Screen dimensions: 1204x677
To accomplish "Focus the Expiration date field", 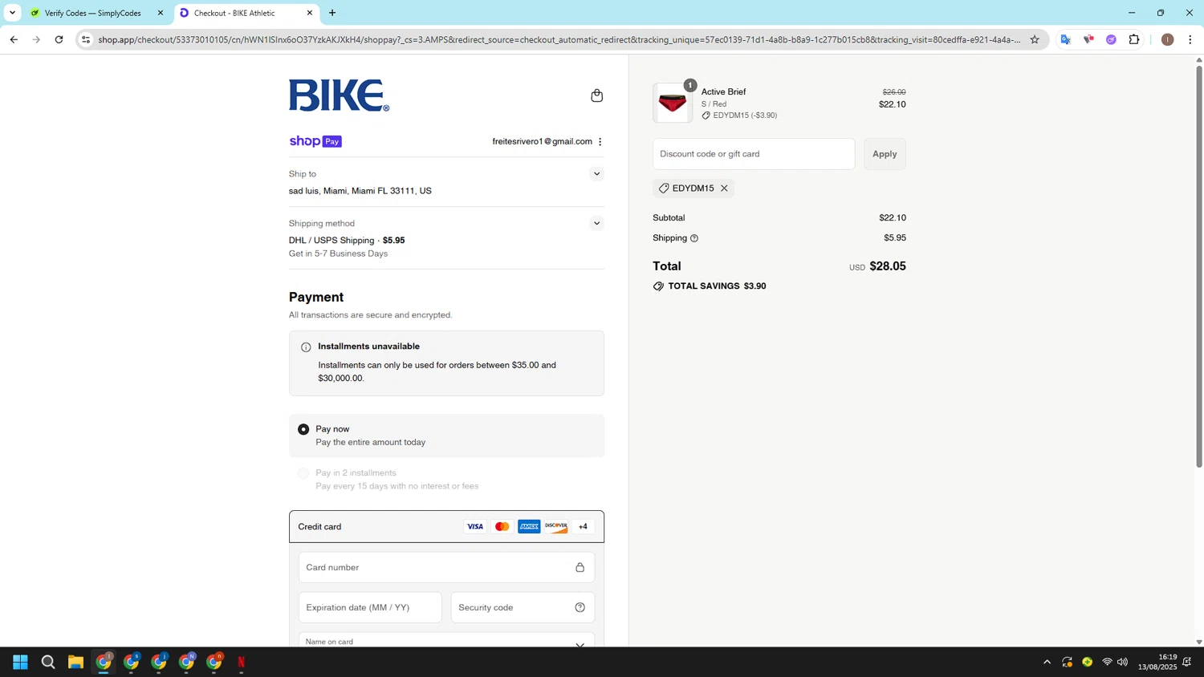I will tap(370, 607).
